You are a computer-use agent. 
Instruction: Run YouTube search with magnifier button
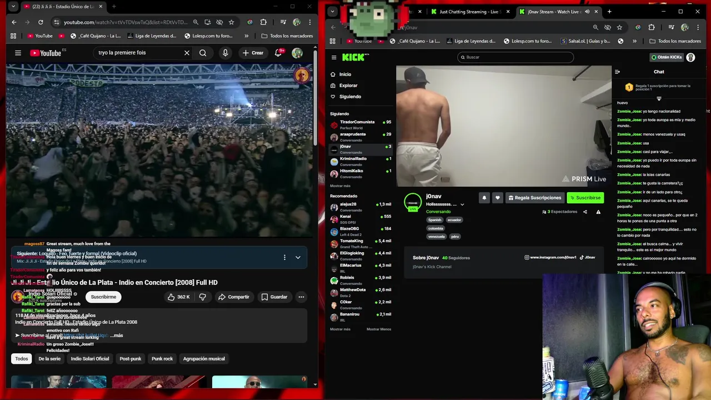point(203,53)
